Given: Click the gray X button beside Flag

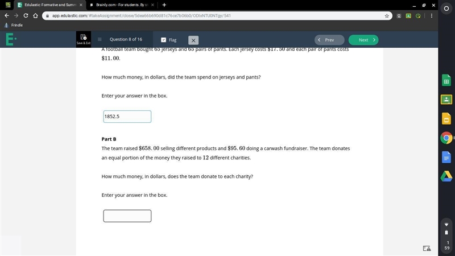Looking at the screenshot, I should [x=193, y=40].
